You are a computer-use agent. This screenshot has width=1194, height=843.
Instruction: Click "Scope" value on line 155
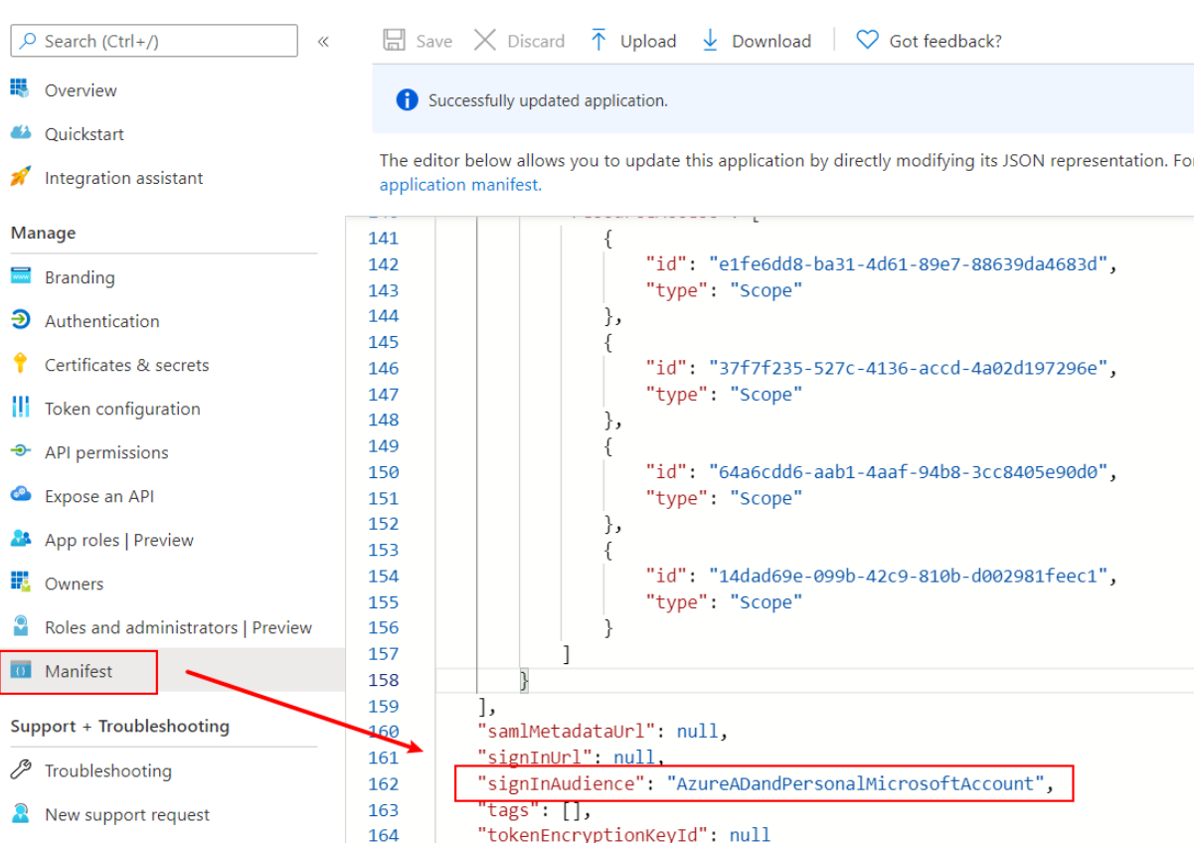pos(766,601)
